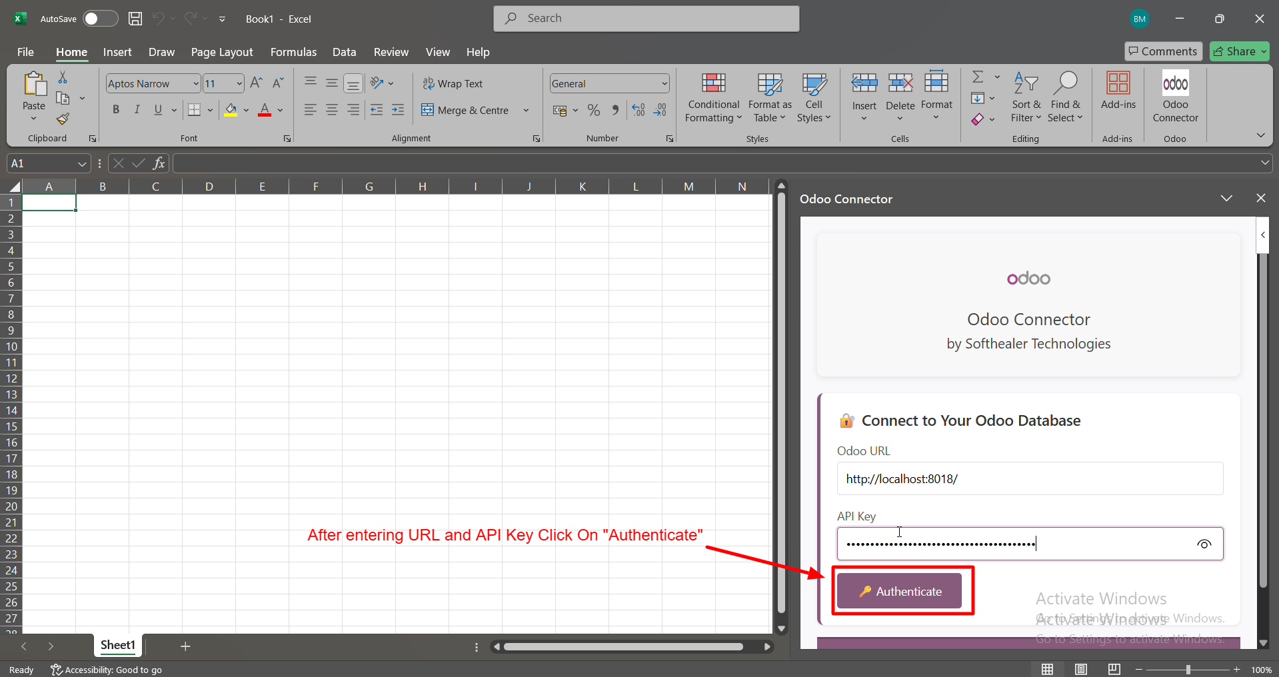Click the Authenticate button

click(x=899, y=591)
